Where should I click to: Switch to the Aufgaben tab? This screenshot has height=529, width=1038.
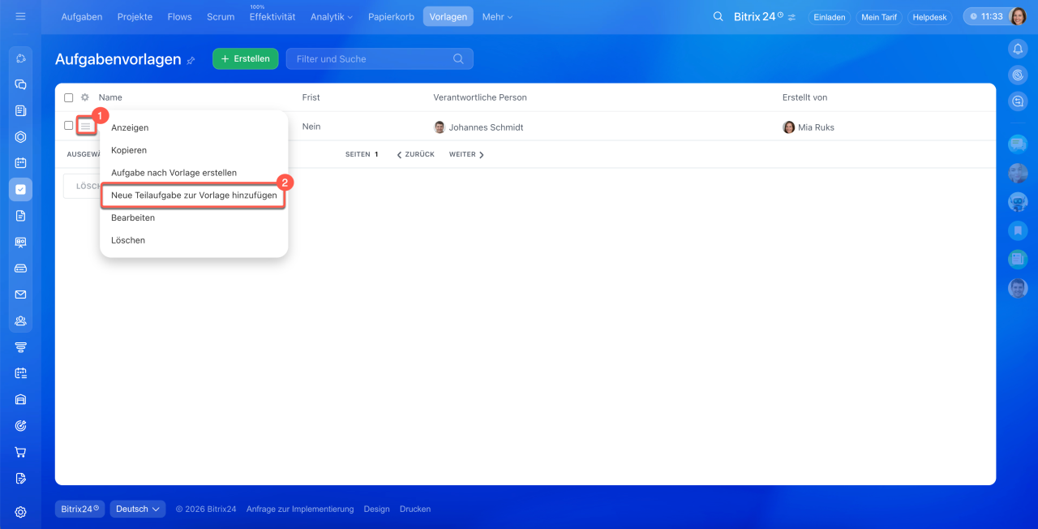click(x=82, y=17)
